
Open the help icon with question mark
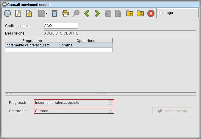click(x=7, y=13)
